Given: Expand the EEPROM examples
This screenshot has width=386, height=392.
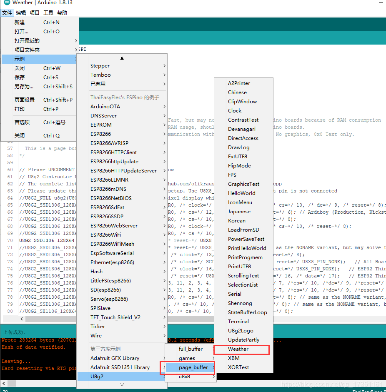Looking at the screenshot, I should [x=122, y=125].
